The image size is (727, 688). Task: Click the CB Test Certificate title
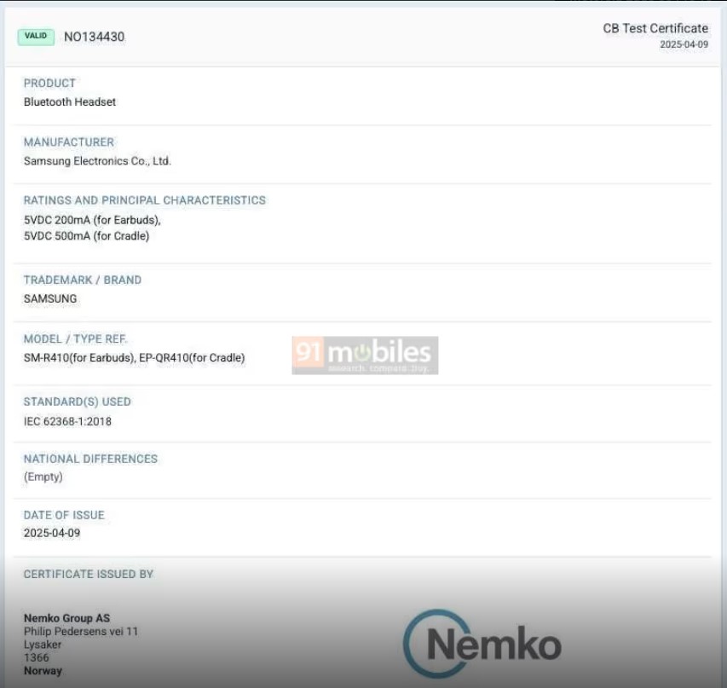click(655, 28)
